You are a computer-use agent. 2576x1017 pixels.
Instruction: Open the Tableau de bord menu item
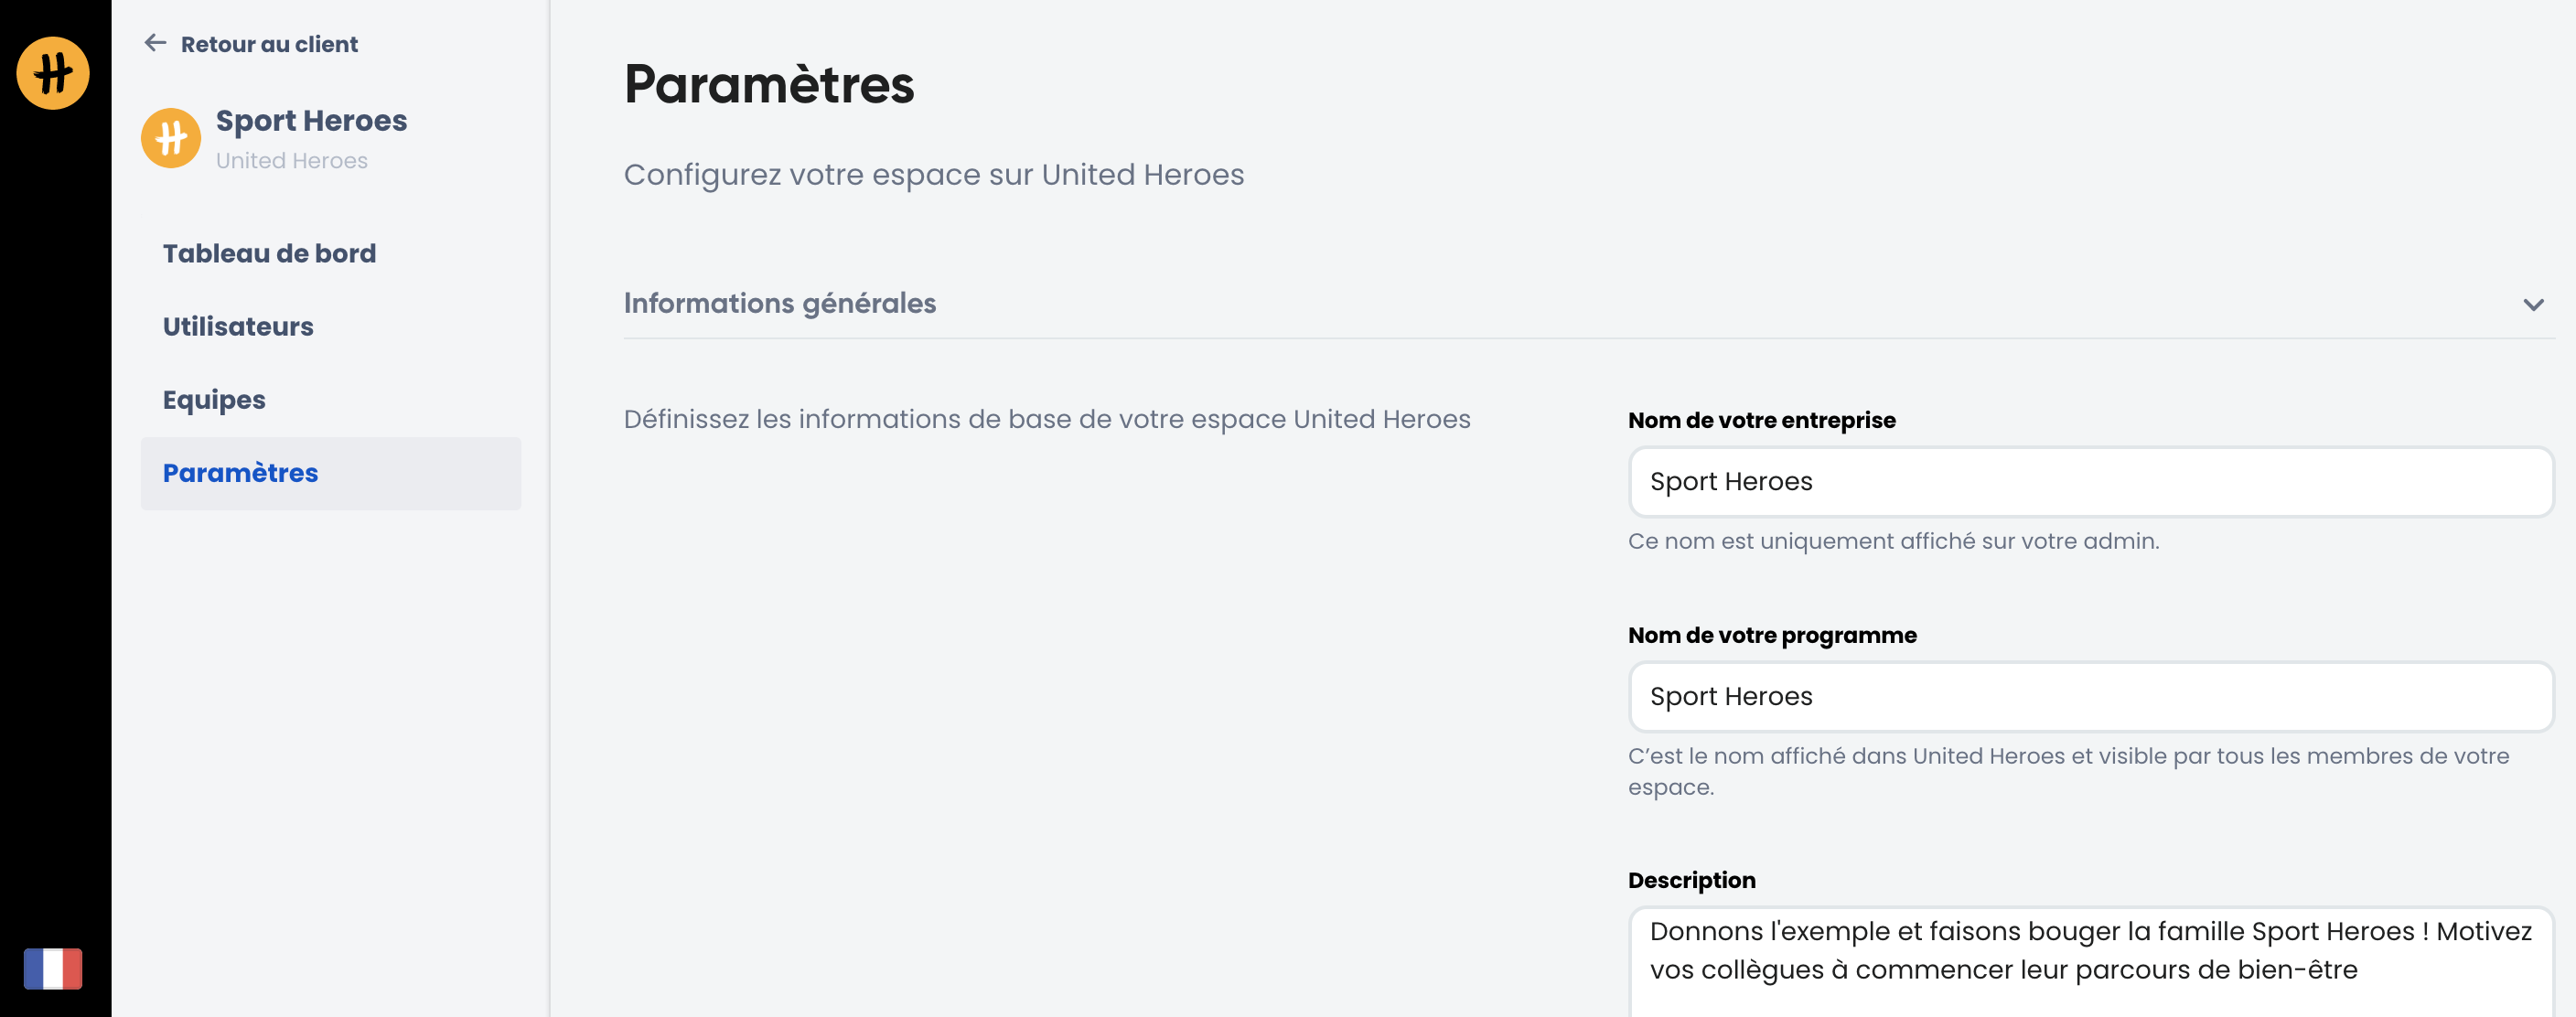pyautogui.click(x=269, y=254)
